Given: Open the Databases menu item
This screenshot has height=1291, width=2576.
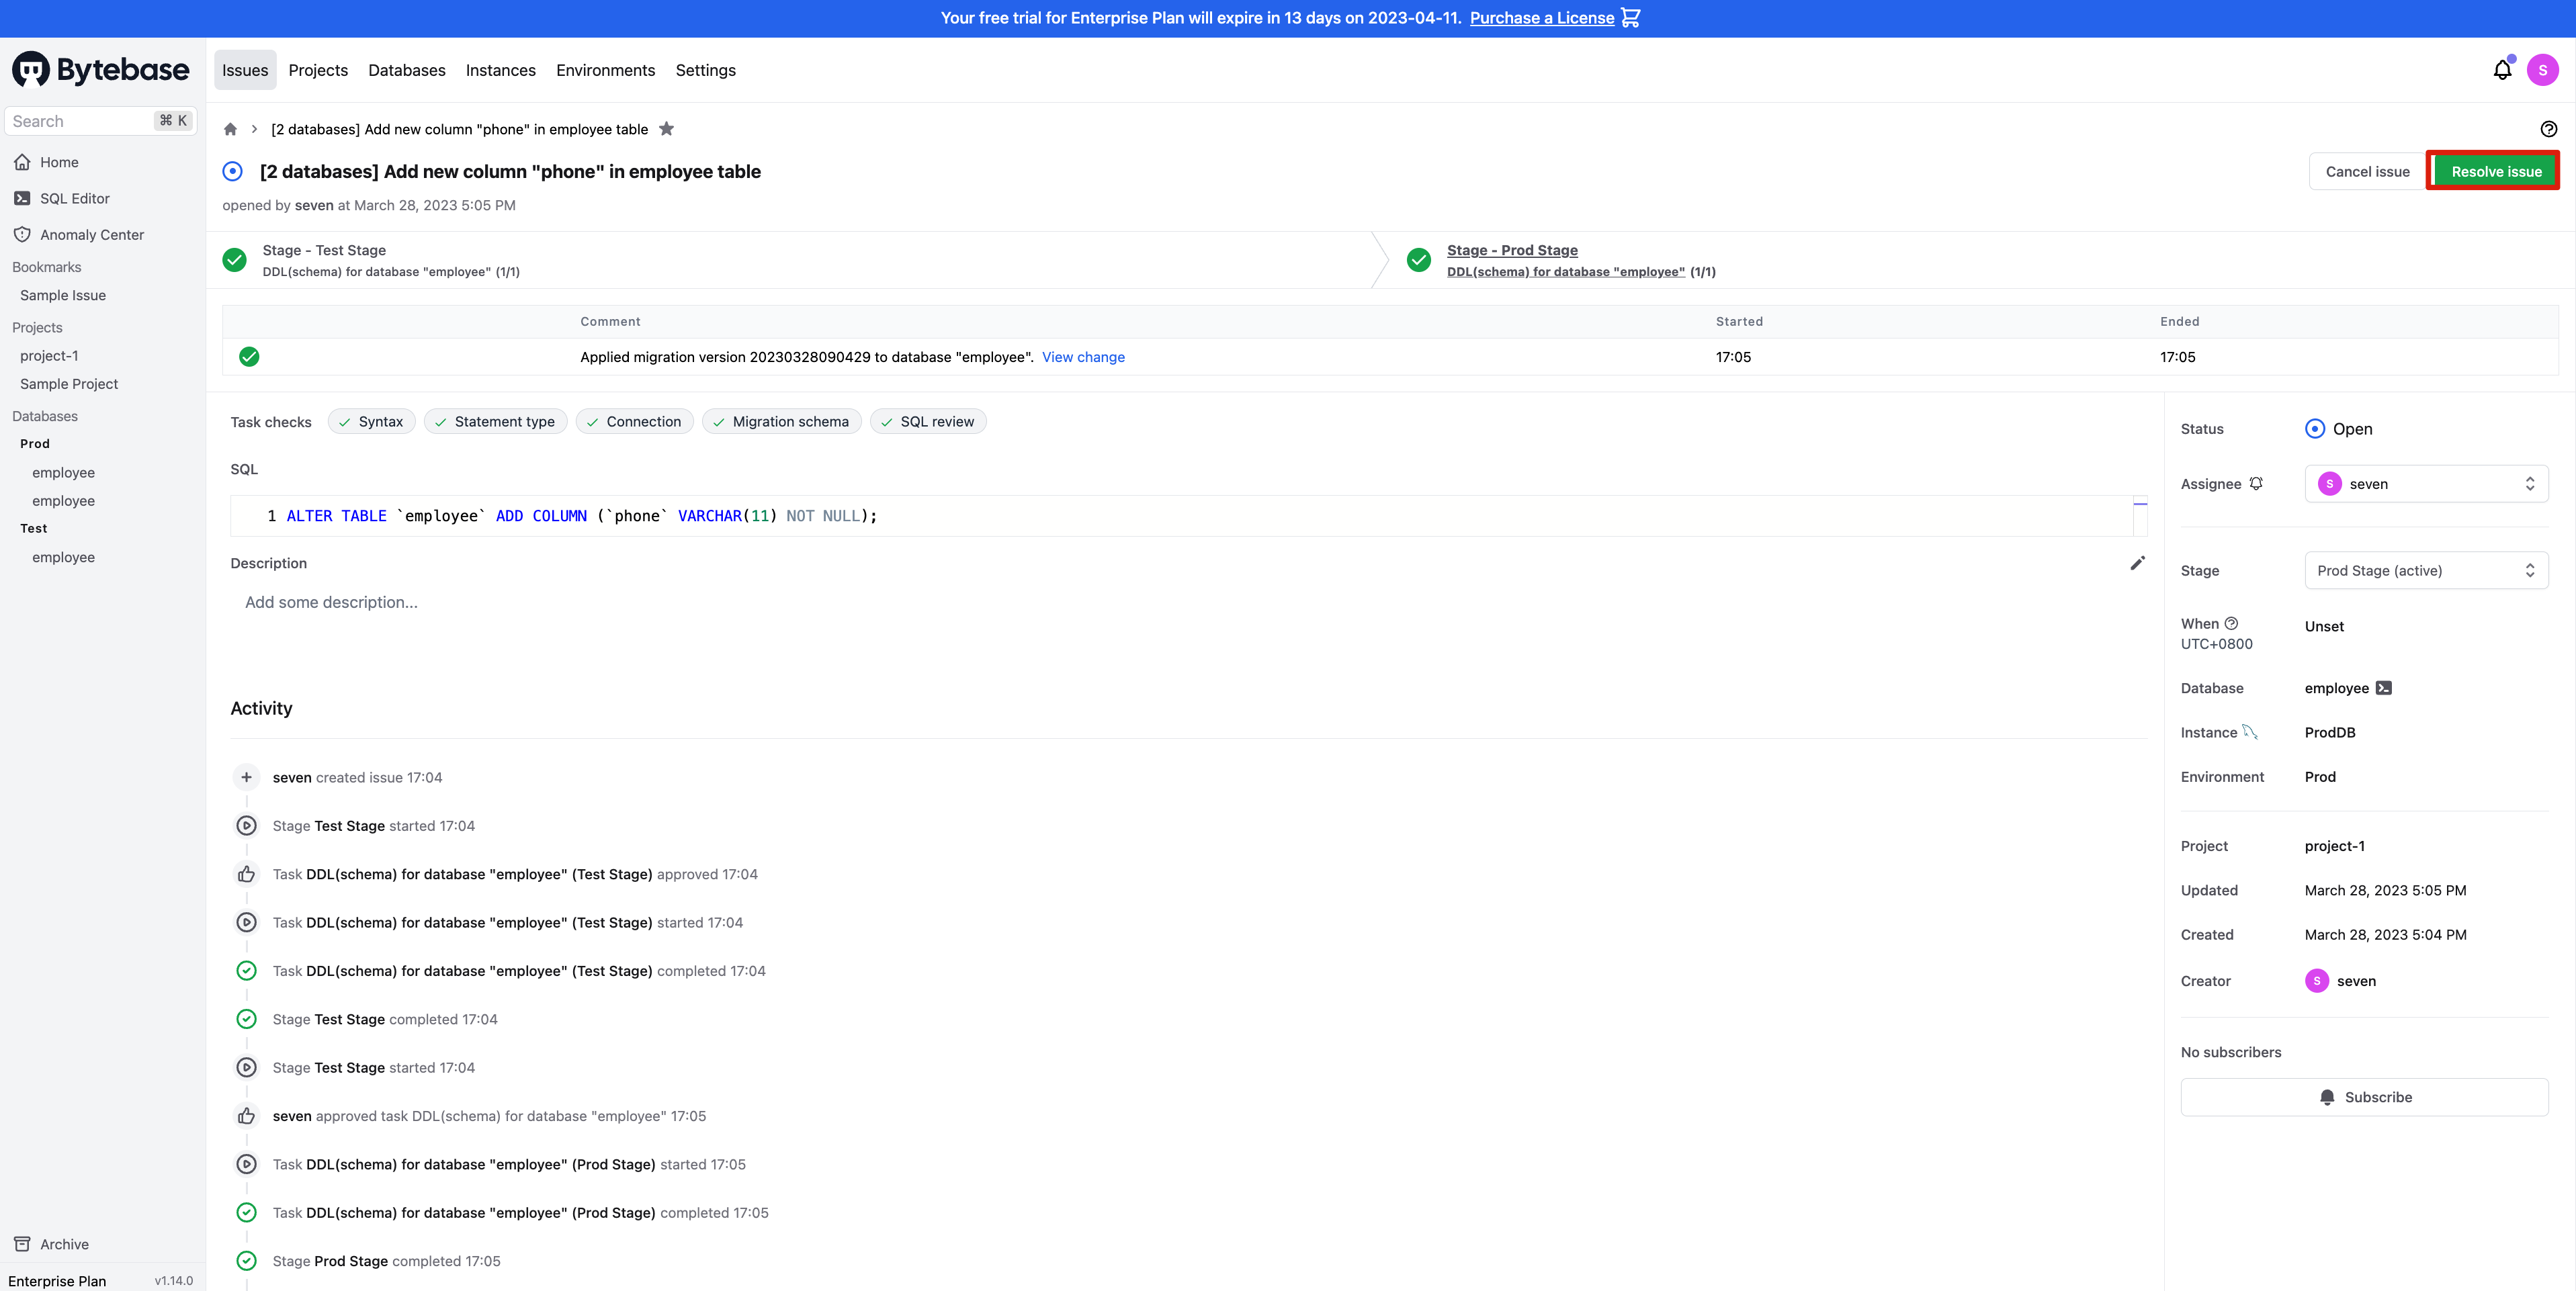Looking at the screenshot, I should pos(406,70).
